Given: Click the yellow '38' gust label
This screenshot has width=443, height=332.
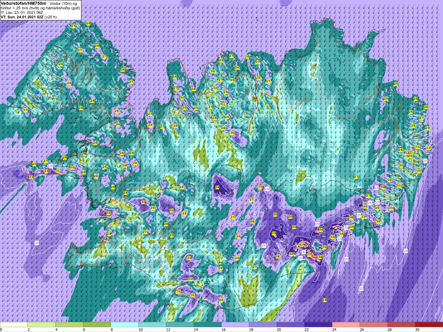Looking at the screenshot, I should point(378,221).
